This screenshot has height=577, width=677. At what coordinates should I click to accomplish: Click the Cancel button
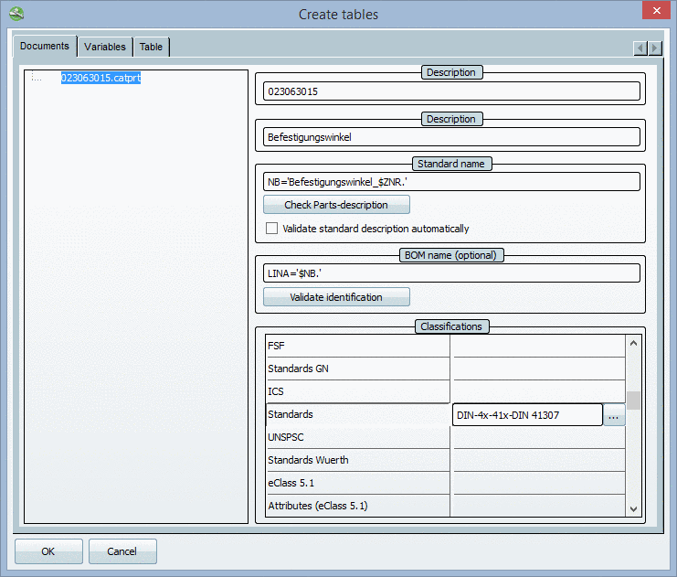(x=122, y=551)
